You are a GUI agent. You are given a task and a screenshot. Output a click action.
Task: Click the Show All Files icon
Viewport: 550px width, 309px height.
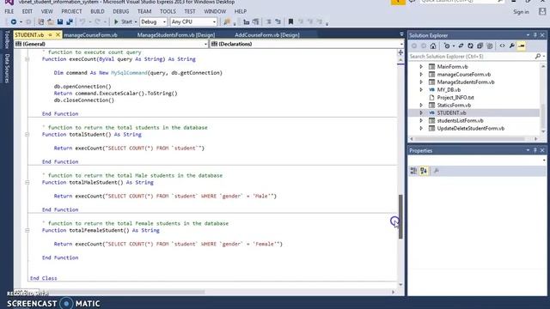pyautogui.click(x=490, y=45)
